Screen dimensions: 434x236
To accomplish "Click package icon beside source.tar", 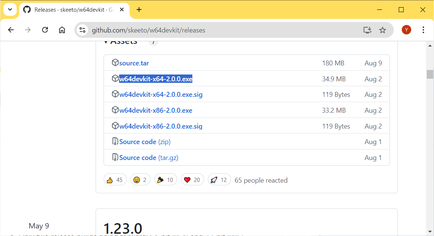I will 115,63.
